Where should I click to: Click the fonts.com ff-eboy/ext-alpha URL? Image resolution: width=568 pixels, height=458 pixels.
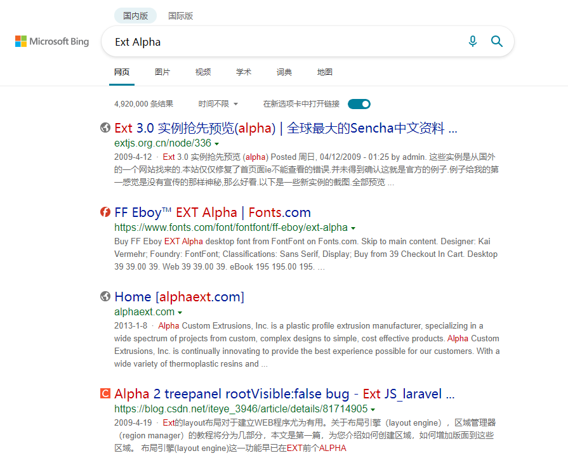(231, 227)
